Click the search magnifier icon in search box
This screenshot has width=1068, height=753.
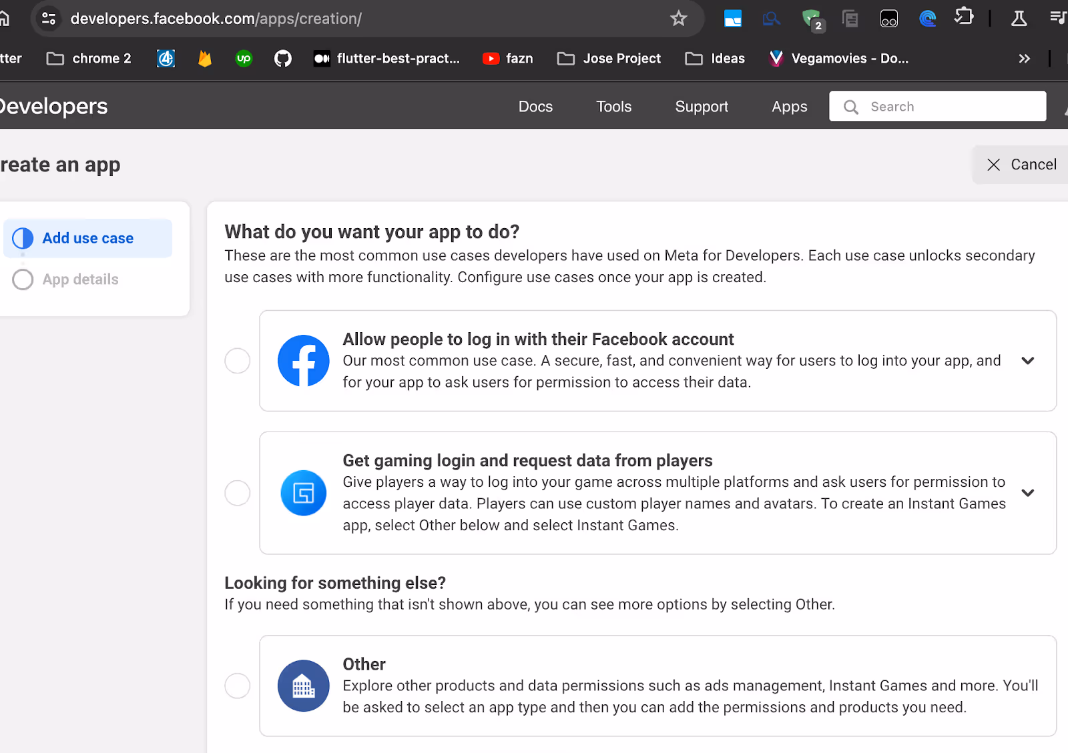click(x=851, y=107)
